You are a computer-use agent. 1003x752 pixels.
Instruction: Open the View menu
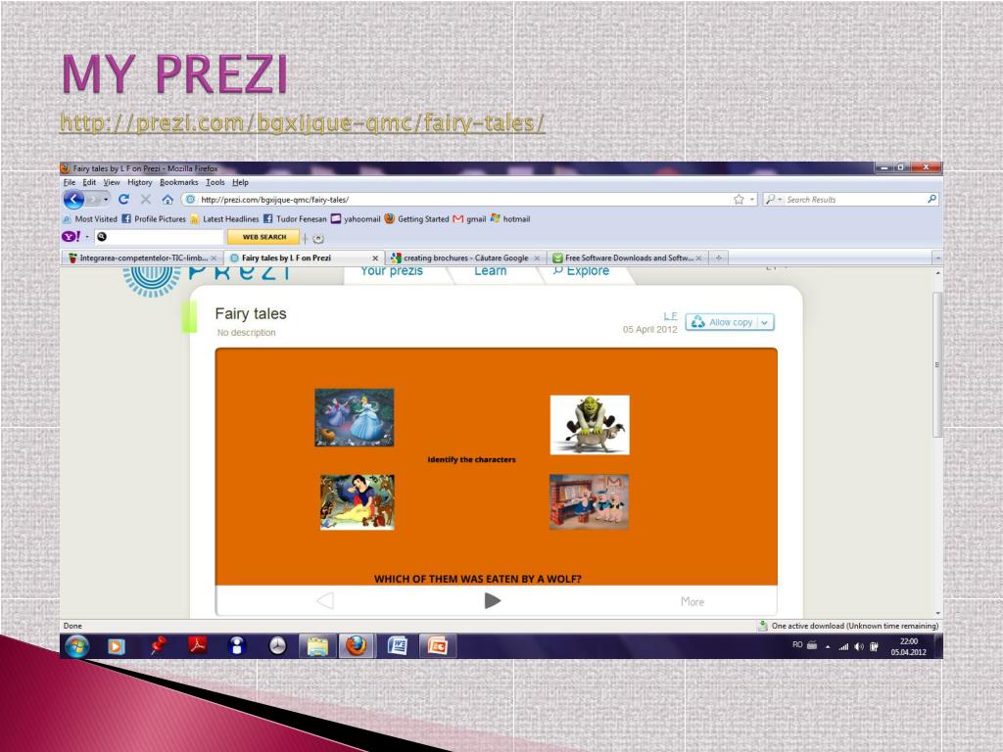click(x=112, y=182)
